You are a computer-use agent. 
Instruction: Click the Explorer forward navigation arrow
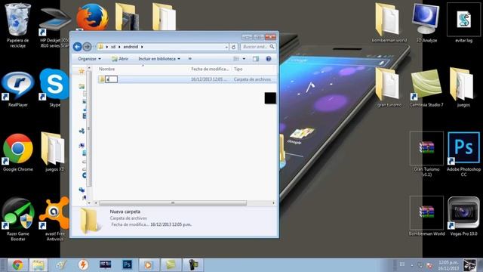click(x=88, y=47)
